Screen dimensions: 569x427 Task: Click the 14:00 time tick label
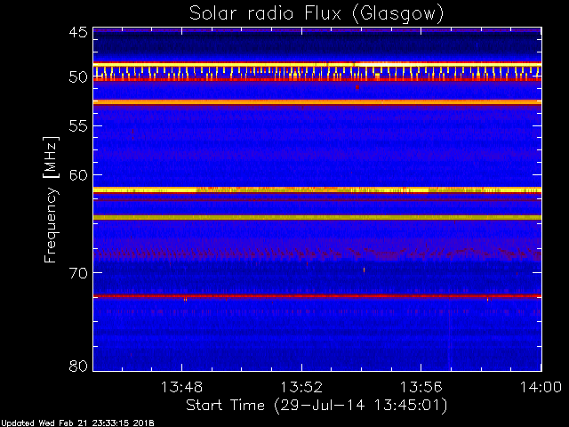click(541, 387)
